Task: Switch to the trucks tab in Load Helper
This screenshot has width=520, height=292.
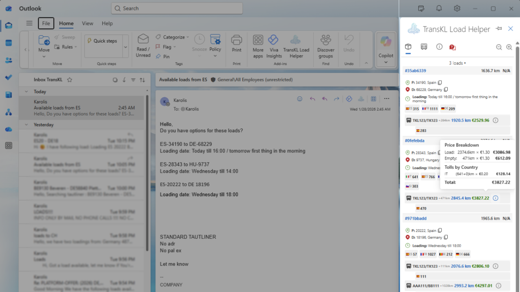Action: click(x=424, y=47)
